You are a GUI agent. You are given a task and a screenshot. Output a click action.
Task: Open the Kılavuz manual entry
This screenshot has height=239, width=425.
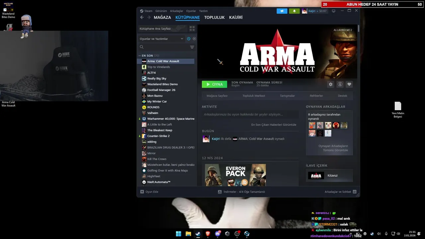[x=329, y=175]
